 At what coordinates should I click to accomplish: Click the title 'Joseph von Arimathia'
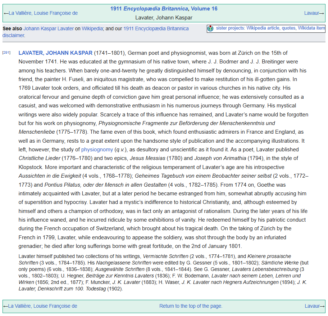coord(220,158)
